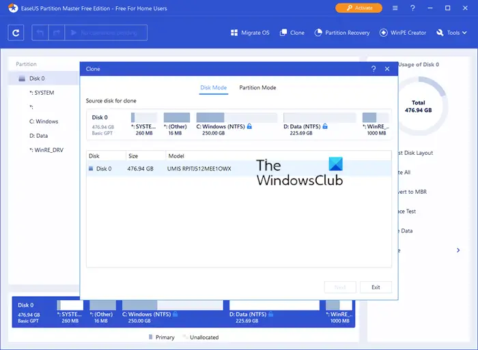The image size is (478, 350).
Task: Select *: SYSTEM in the partition tree
Action: 42,93
